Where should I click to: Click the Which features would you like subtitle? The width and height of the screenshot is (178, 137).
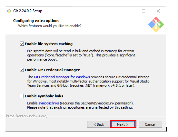(50, 26)
